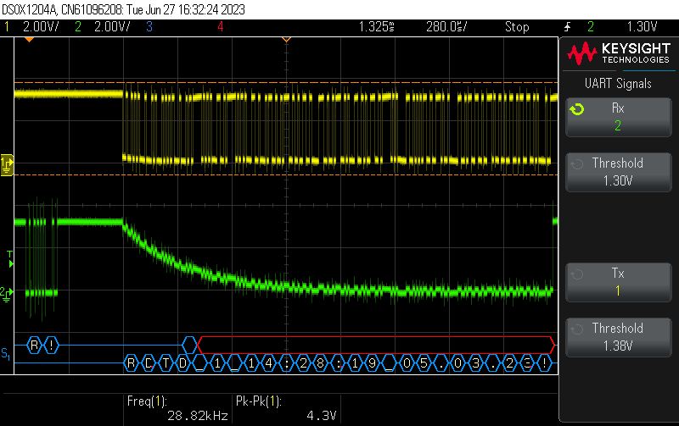Image resolution: width=679 pixels, height=426 pixels.
Task: Click the red framing error decode packet
Action: tap(376, 346)
